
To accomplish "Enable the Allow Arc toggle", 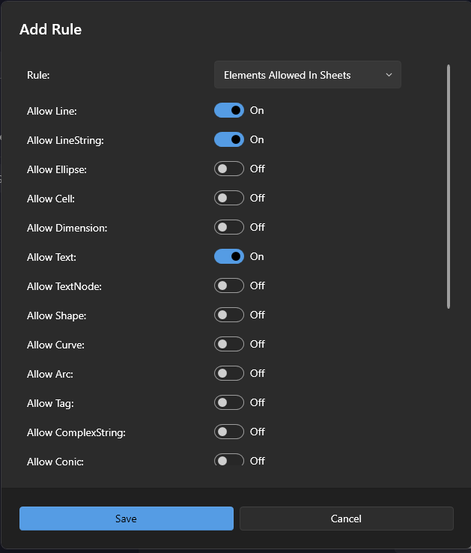I will [x=229, y=373].
